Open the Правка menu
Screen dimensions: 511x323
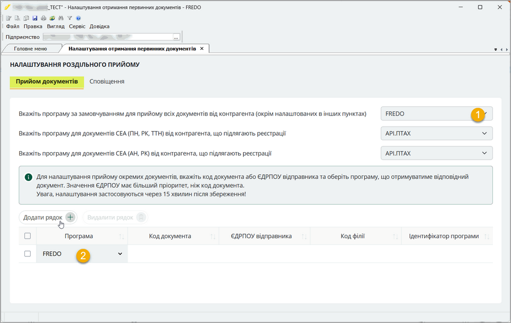coord(33,27)
